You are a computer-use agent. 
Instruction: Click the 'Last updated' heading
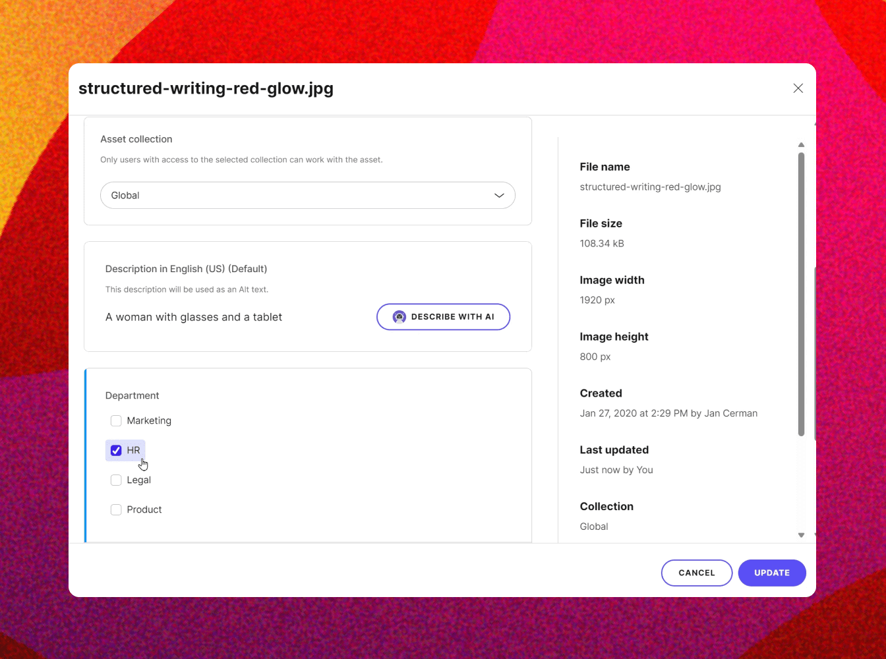tap(614, 450)
